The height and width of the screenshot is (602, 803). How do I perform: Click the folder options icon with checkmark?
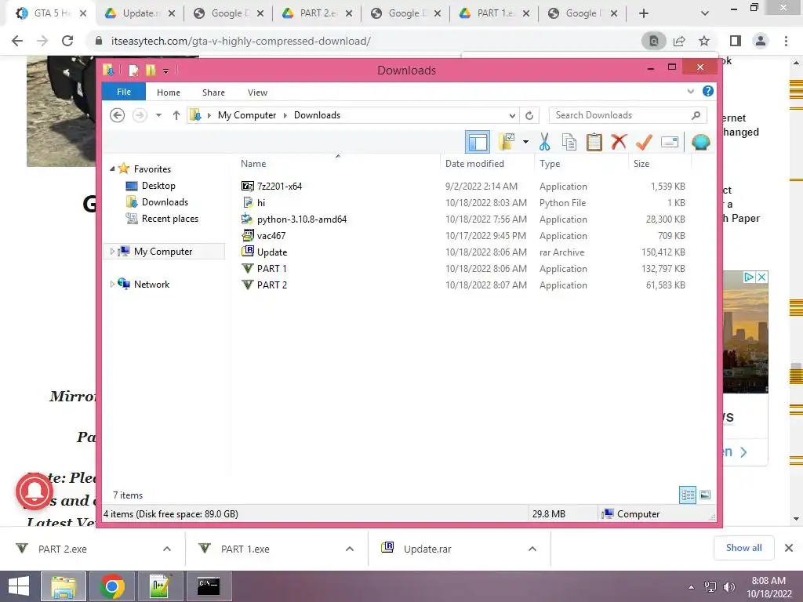pyautogui.click(x=507, y=142)
